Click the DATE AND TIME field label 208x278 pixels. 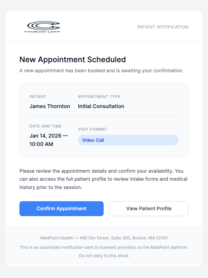(x=45, y=126)
